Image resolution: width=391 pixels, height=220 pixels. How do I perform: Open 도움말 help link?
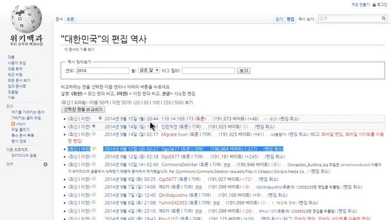coord(13,92)
